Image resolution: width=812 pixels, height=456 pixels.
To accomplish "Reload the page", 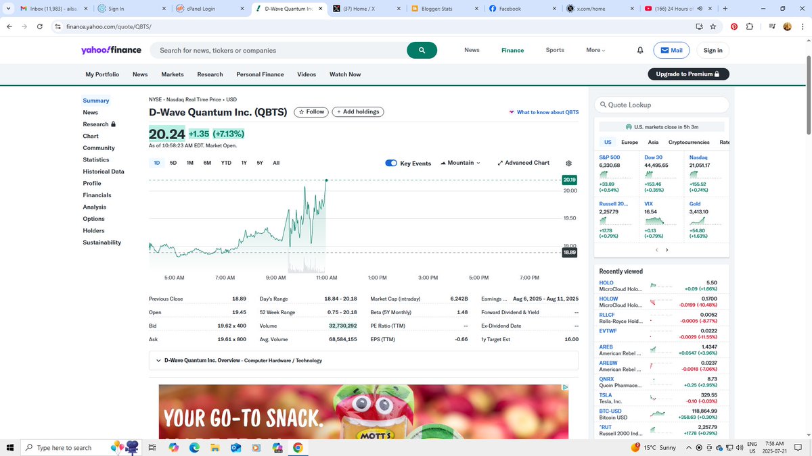I will [40, 26].
